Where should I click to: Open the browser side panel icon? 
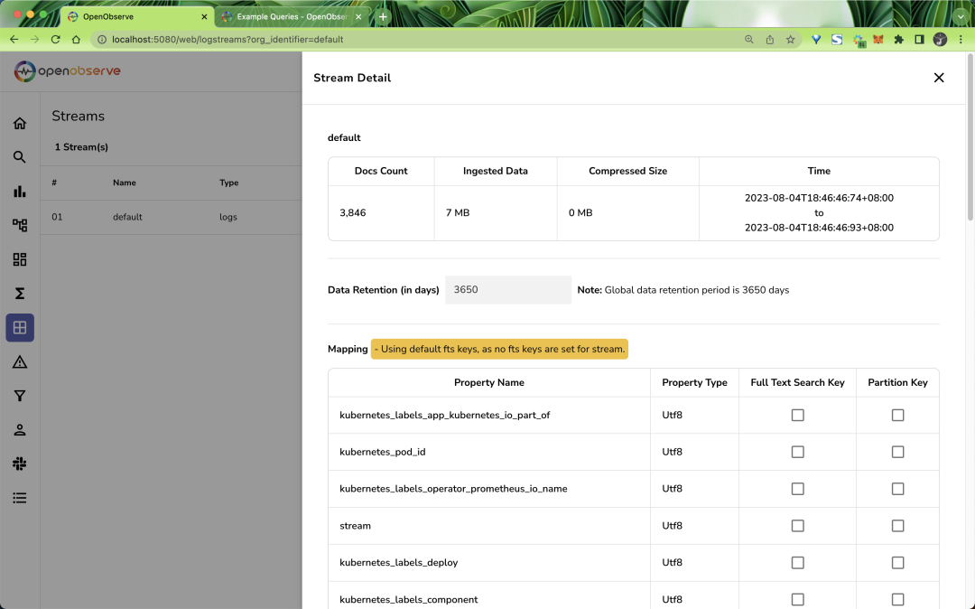pyautogui.click(x=919, y=39)
